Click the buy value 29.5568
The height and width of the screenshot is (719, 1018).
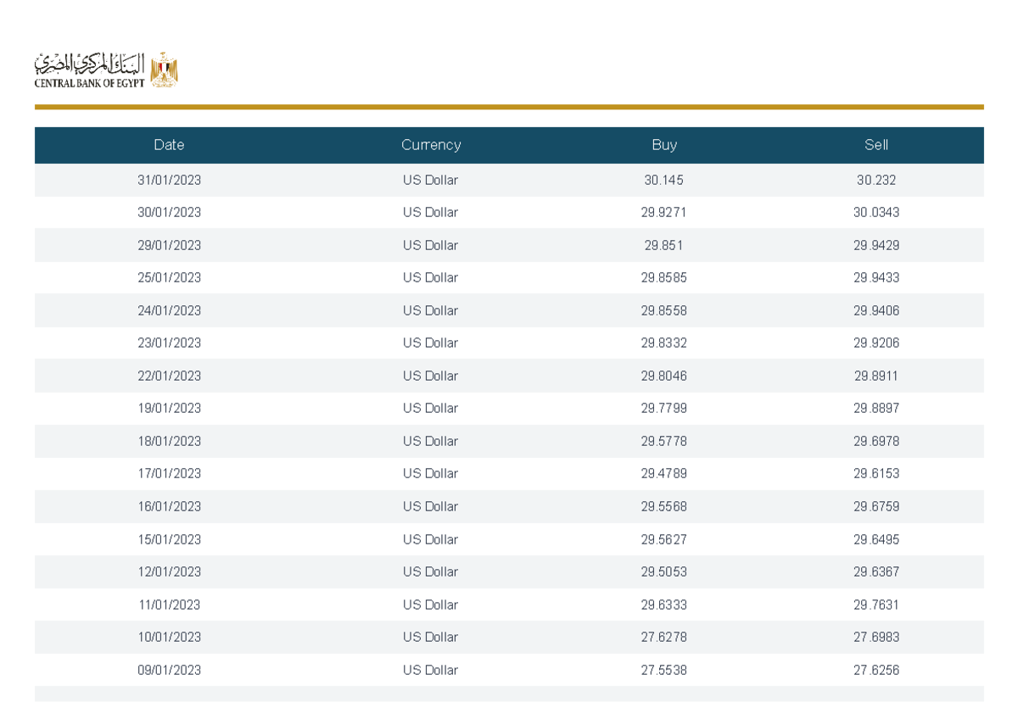point(664,507)
